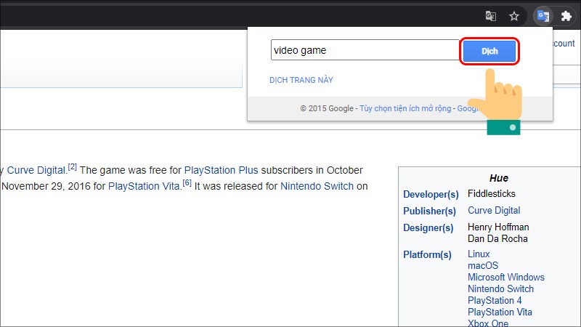
Task: Click the 'Henry Hoffman' designer name
Action: [498, 227]
